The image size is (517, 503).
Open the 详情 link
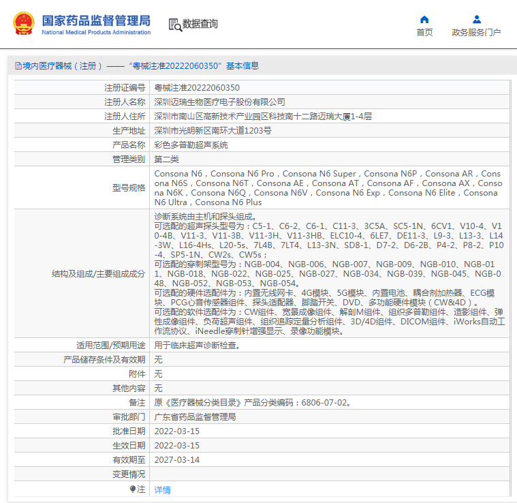pyautogui.click(x=163, y=490)
